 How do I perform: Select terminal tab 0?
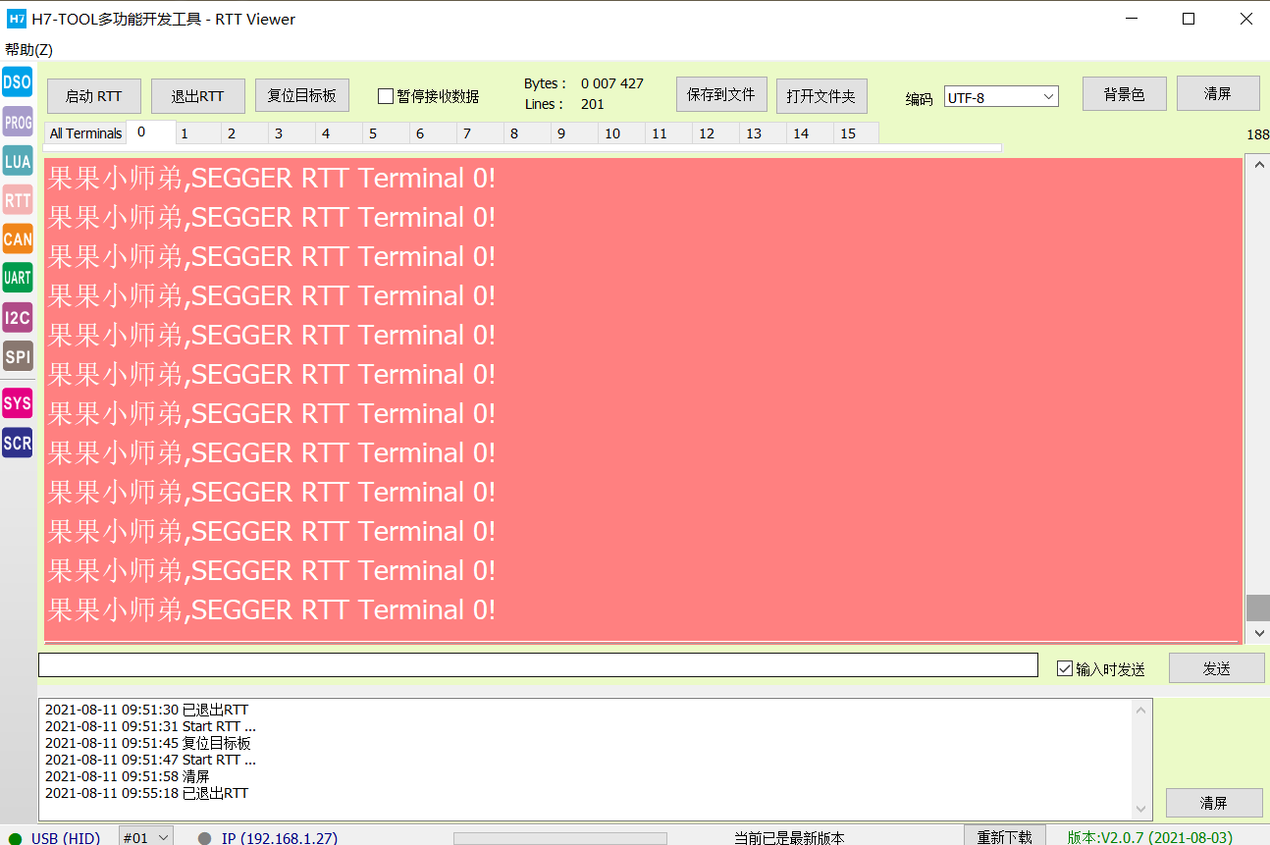tap(151, 132)
